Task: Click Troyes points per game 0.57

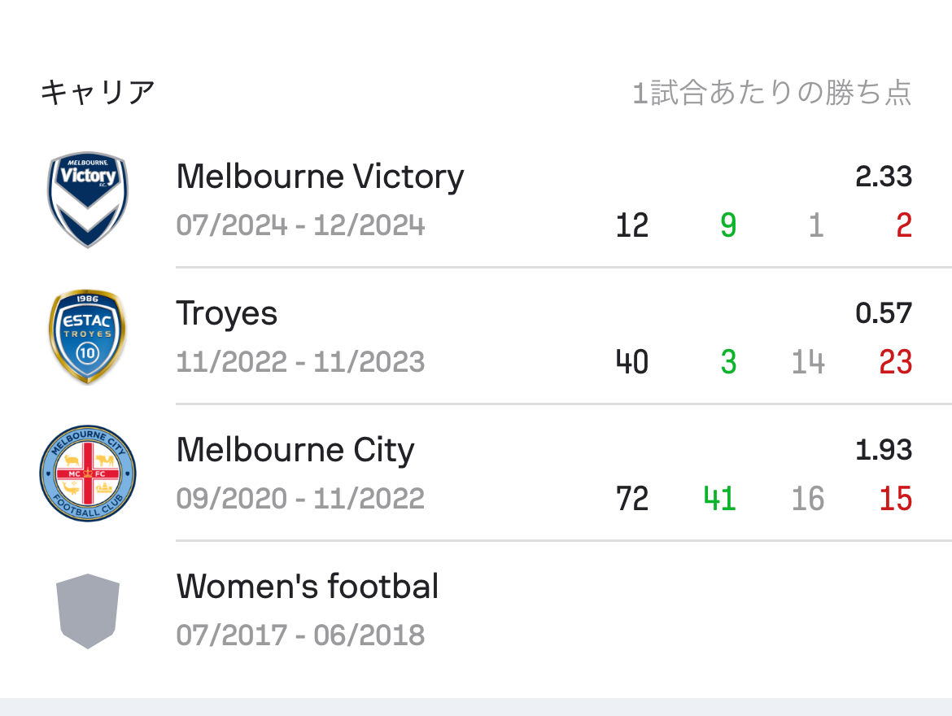Action: [x=884, y=313]
